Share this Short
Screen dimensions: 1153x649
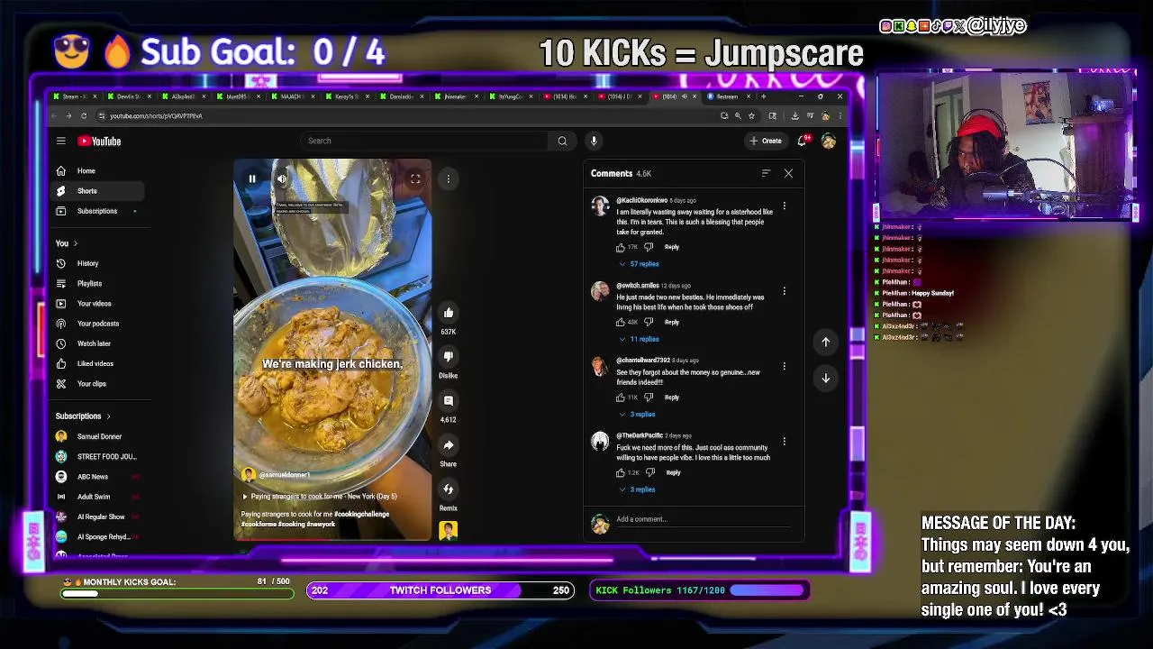(448, 445)
